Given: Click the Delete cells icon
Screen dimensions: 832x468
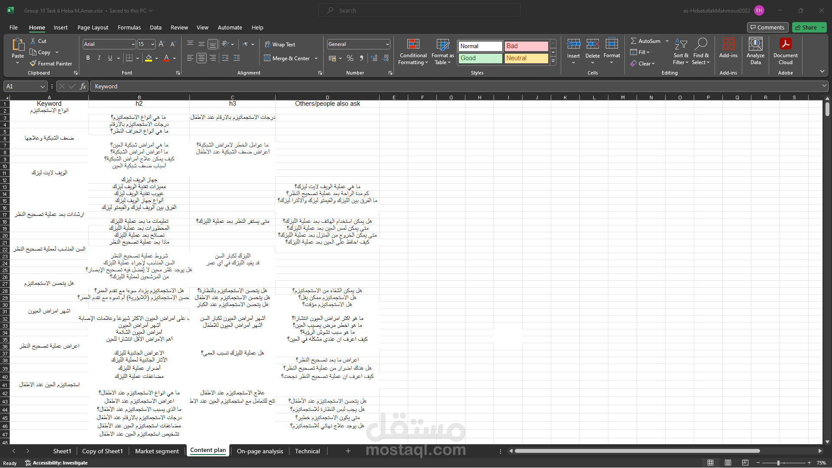Looking at the screenshot, I should coord(592,44).
